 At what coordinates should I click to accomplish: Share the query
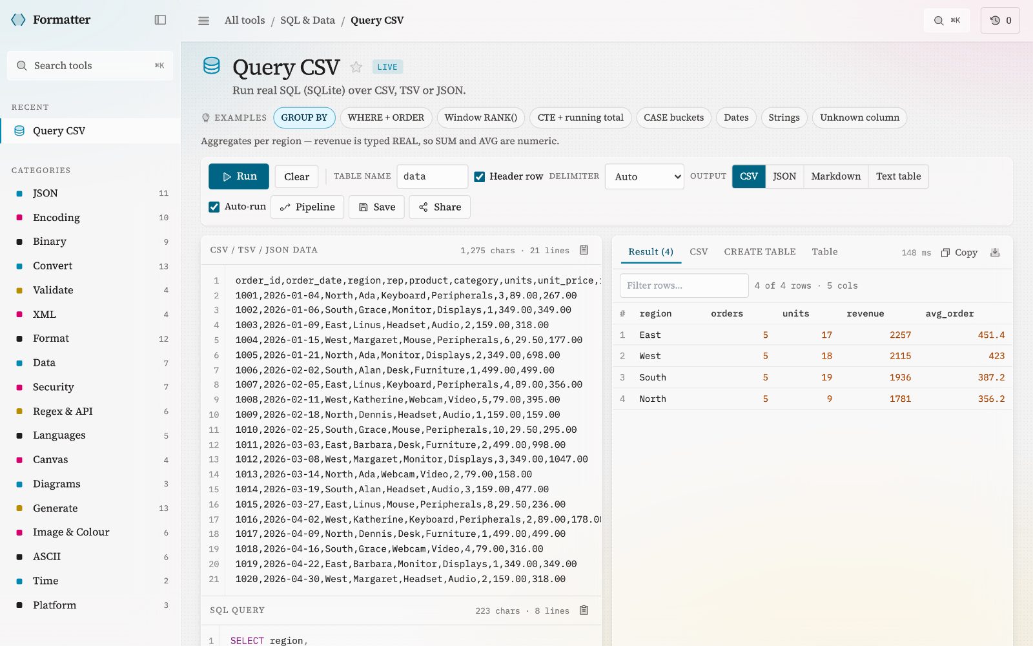pyautogui.click(x=440, y=207)
